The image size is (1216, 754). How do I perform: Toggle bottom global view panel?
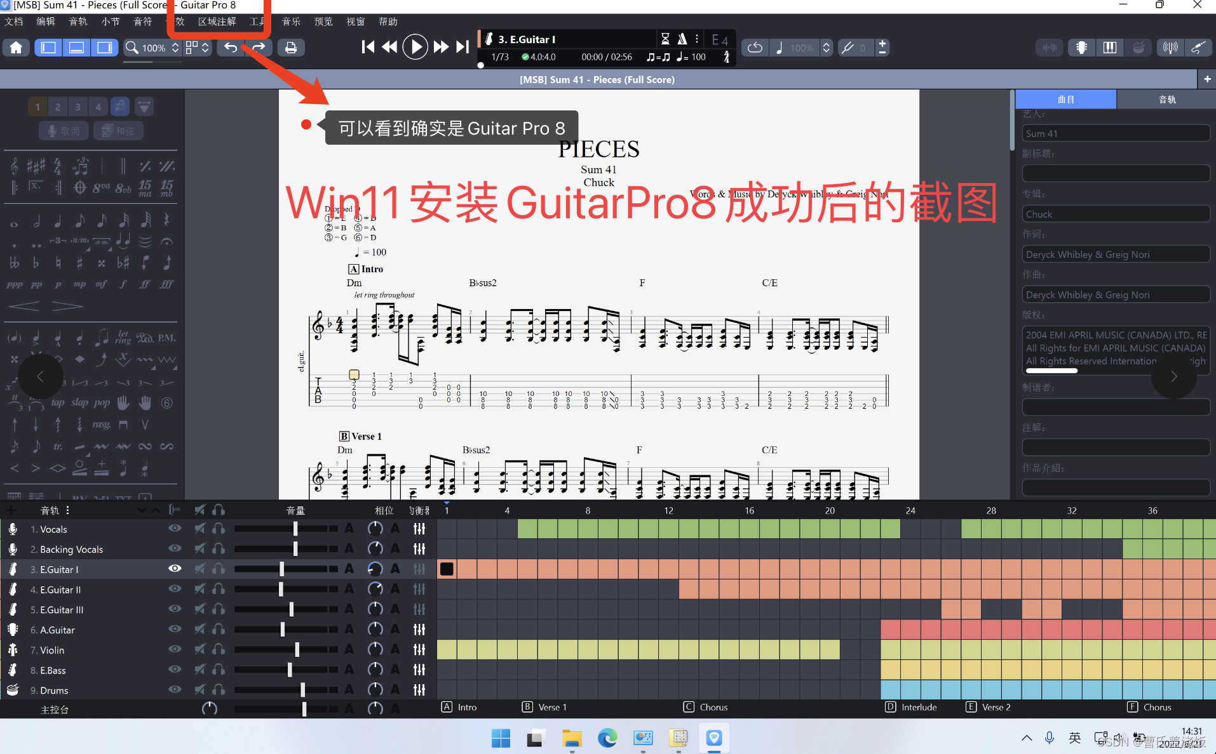(76, 48)
